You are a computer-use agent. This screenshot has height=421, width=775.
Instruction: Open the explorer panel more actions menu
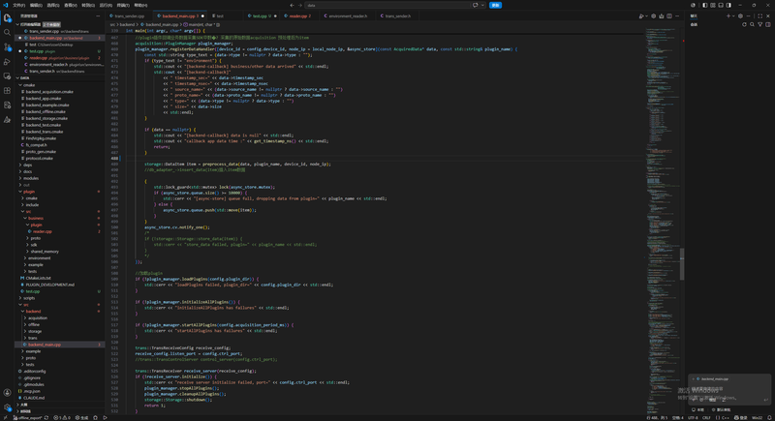[x=98, y=15]
